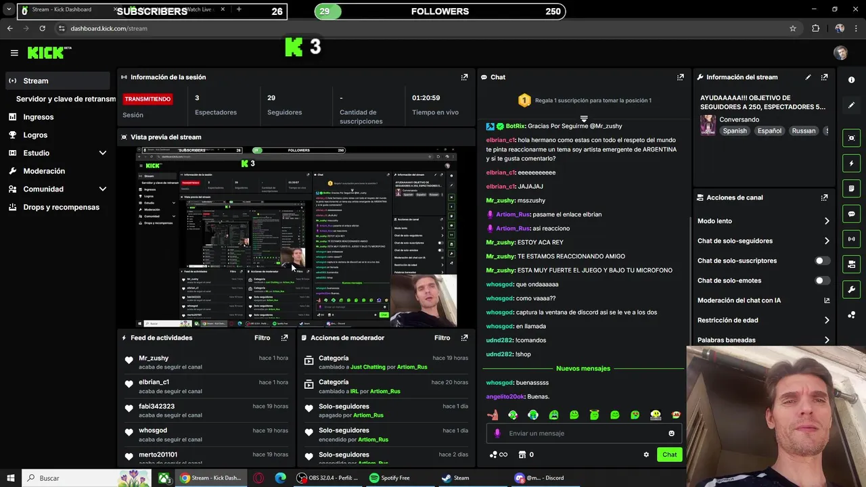Click the Spanish tag chip
This screenshot has width=866, height=487.
point(735,131)
